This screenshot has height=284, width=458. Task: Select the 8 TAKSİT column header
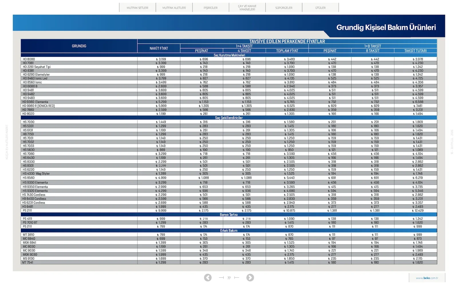pos(373,51)
